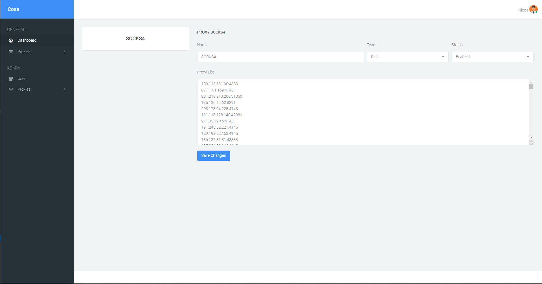Open the Users admin page
Image resolution: width=542 pixels, height=284 pixels.
(37, 79)
